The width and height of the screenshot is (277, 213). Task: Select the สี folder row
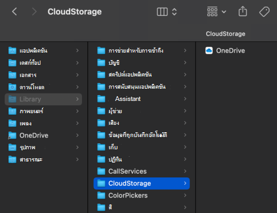[142, 207]
